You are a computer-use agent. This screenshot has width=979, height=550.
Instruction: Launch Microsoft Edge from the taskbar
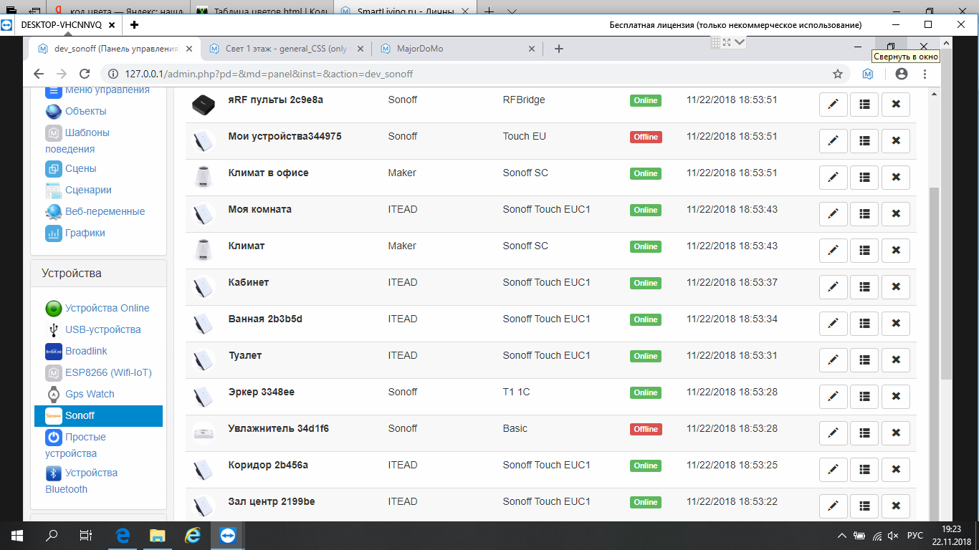pos(122,536)
